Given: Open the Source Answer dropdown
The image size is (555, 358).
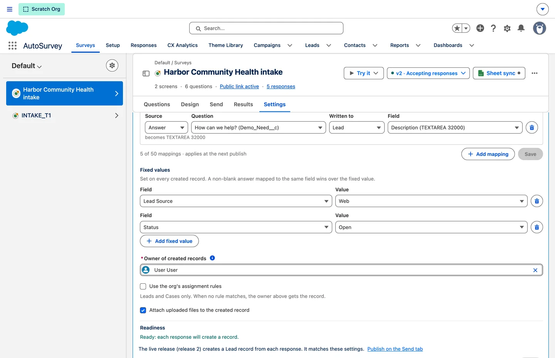Looking at the screenshot, I should pyautogui.click(x=166, y=127).
